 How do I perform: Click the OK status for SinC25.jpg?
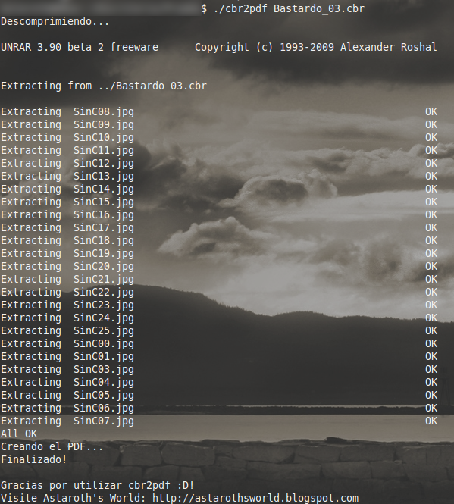(x=431, y=330)
